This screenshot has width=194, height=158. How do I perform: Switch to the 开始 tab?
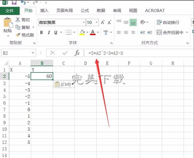click(x=28, y=11)
